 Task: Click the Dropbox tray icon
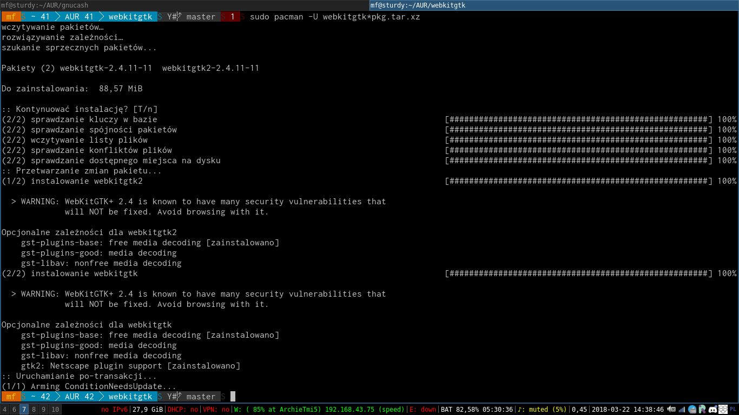pyautogui.click(x=723, y=410)
